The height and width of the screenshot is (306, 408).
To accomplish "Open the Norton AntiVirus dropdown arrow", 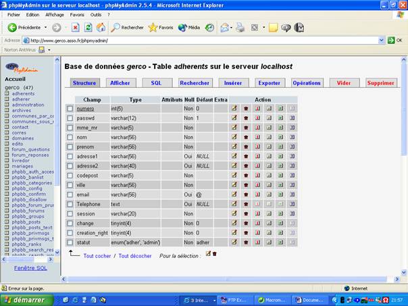I will tap(49, 50).
